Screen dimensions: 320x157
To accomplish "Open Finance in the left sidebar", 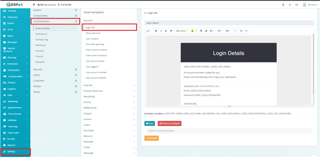I will 12,83.
